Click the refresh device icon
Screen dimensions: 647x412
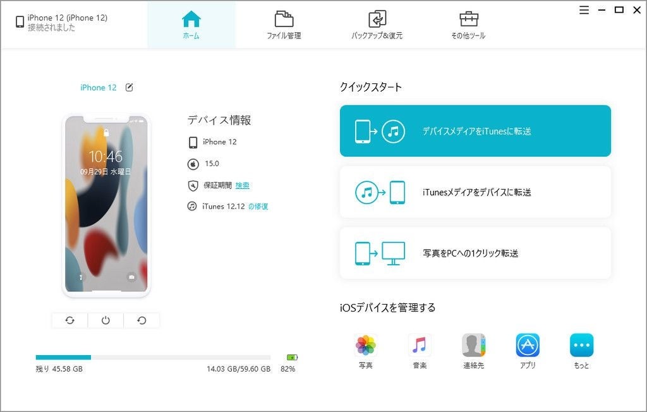tap(70, 320)
